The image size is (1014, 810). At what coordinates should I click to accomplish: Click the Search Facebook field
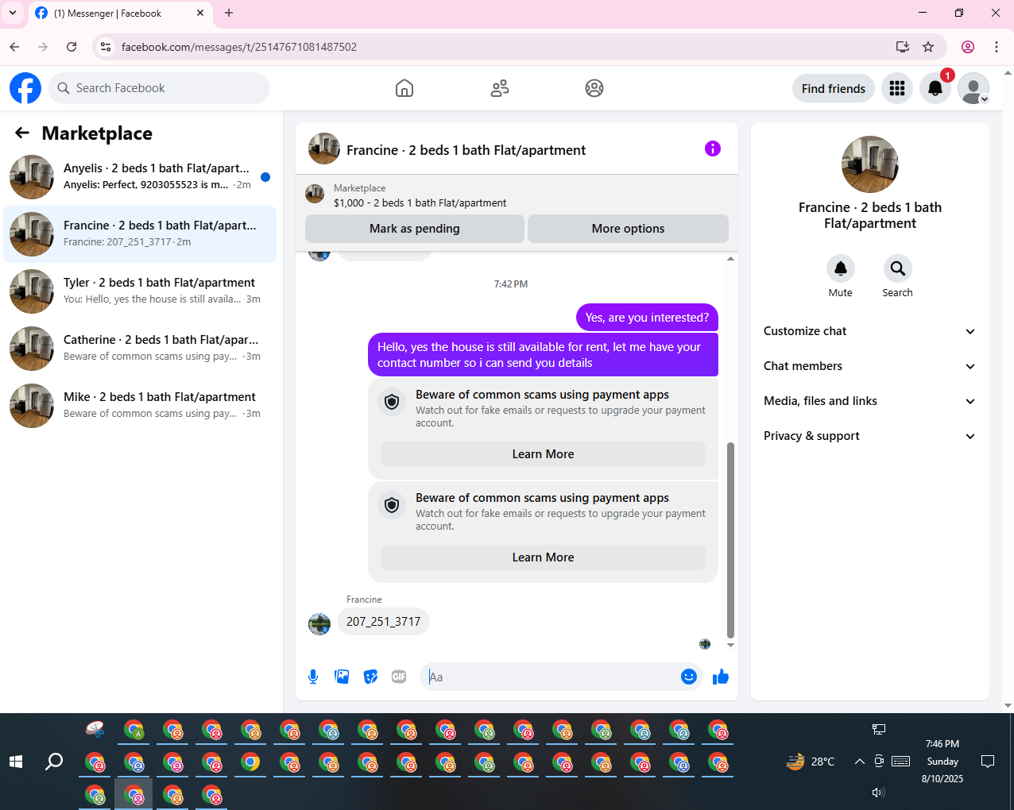(159, 88)
